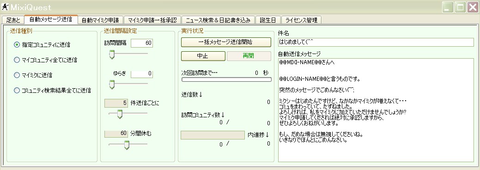Open the ライセンス管理 tab
The width and height of the screenshot is (480, 170).
click(301, 20)
